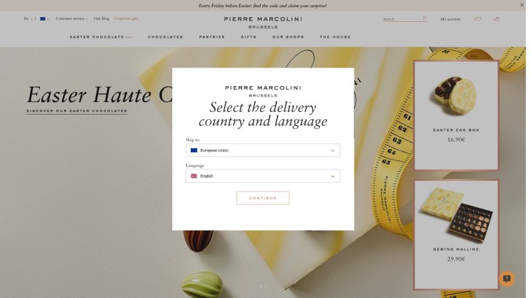Open the wishlist heart icon
The width and height of the screenshot is (530, 298).
(478, 19)
